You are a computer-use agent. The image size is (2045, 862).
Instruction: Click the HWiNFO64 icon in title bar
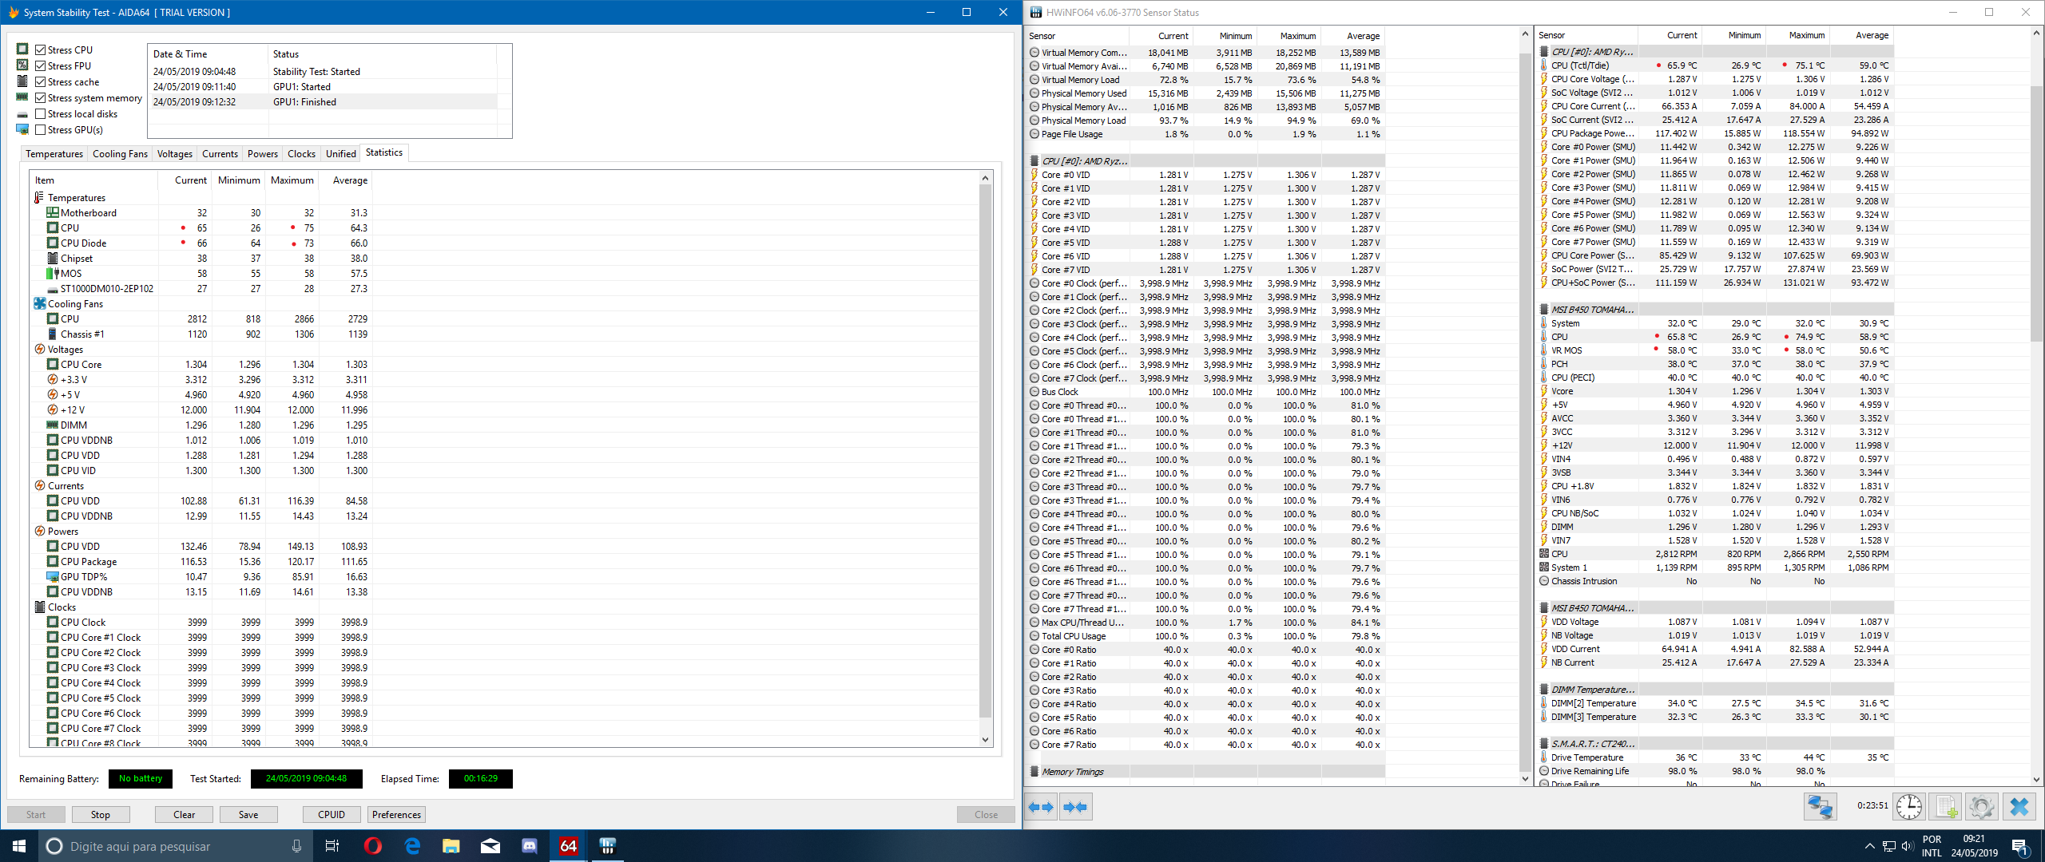coord(1036,12)
